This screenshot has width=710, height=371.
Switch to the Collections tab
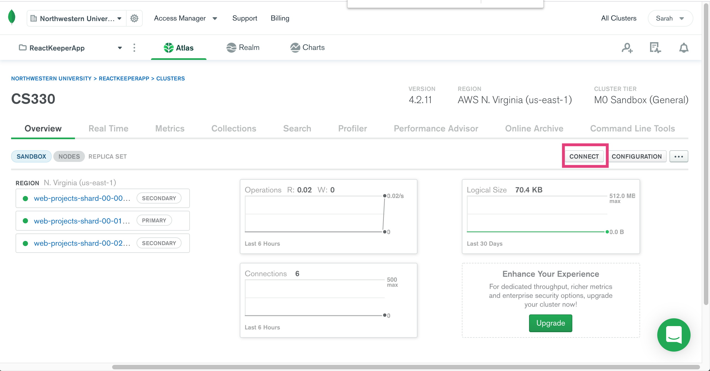(234, 128)
